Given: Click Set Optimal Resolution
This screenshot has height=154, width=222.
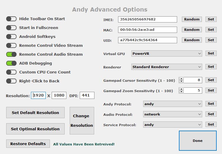Looking at the screenshot, I should point(35,129).
